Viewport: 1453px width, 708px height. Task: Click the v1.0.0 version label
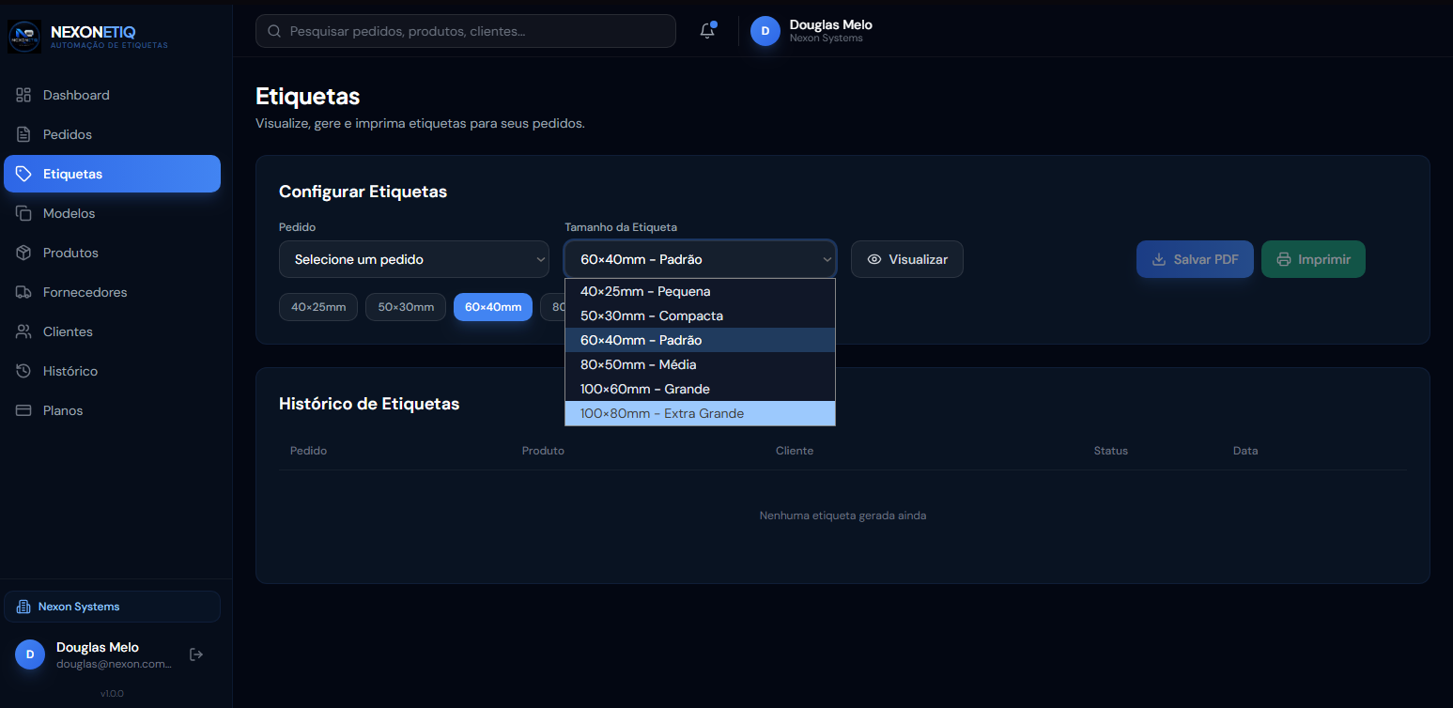pos(112,694)
